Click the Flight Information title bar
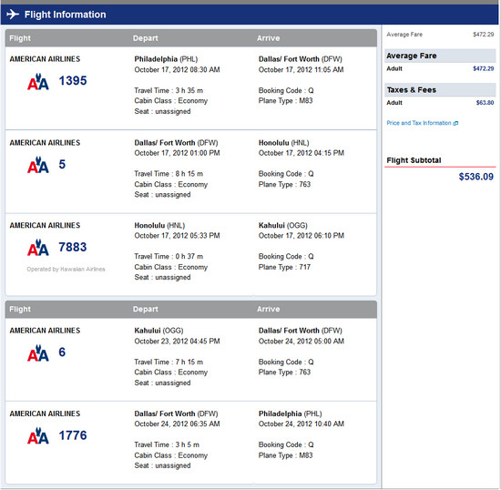Image resolution: width=501 pixels, height=490 pixels. pyautogui.click(x=250, y=15)
